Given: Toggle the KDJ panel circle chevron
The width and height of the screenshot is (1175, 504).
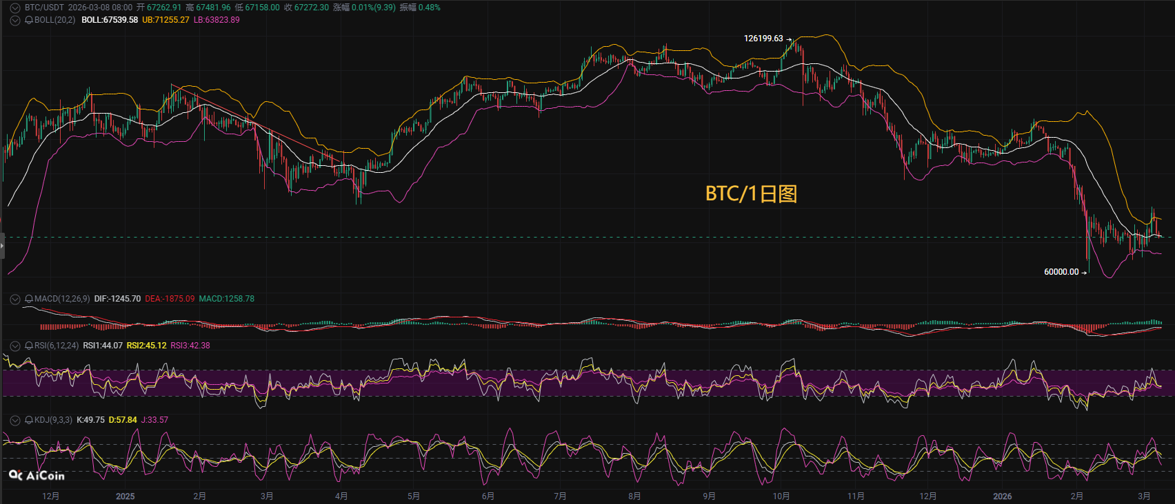Looking at the screenshot, I should [x=15, y=420].
